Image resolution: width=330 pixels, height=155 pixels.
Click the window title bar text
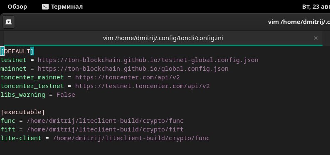tap(299, 22)
